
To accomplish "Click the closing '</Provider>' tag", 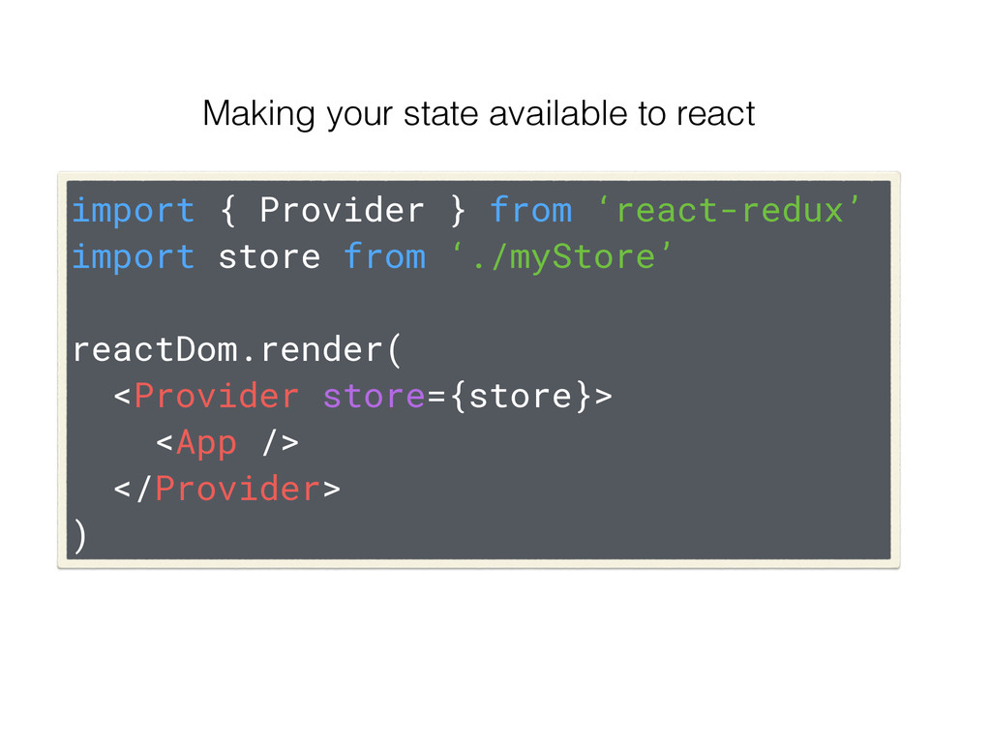I will click(x=226, y=489).
